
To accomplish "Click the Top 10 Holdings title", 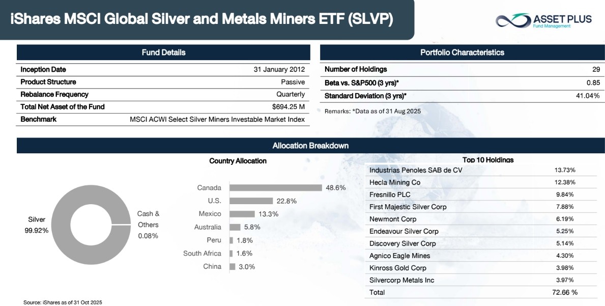I will (x=487, y=160).
